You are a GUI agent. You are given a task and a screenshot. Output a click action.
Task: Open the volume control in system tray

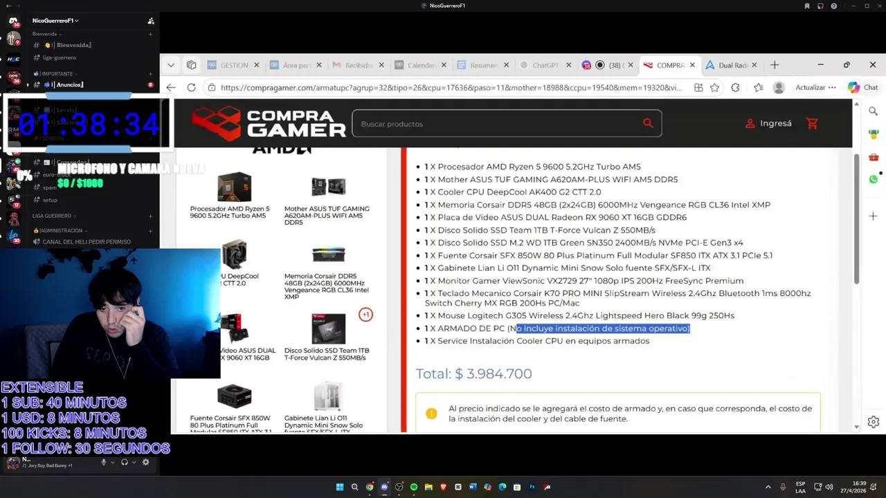point(829,487)
